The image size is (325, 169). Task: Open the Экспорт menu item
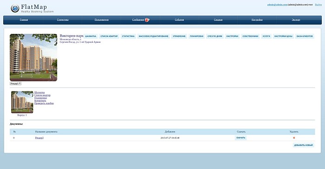coord(296,19)
